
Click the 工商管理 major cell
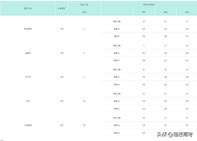click(x=28, y=125)
